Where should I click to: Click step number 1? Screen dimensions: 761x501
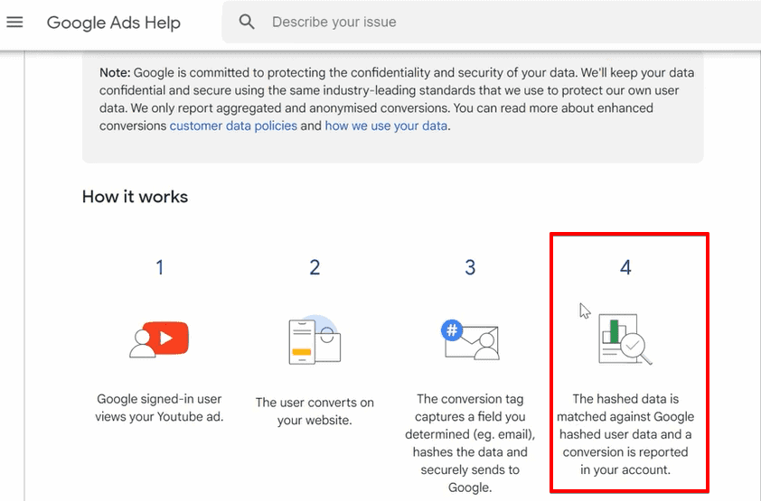[160, 267]
